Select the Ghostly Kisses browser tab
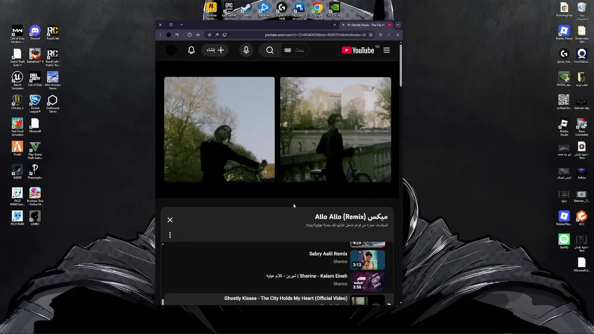 (x=368, y=25)
